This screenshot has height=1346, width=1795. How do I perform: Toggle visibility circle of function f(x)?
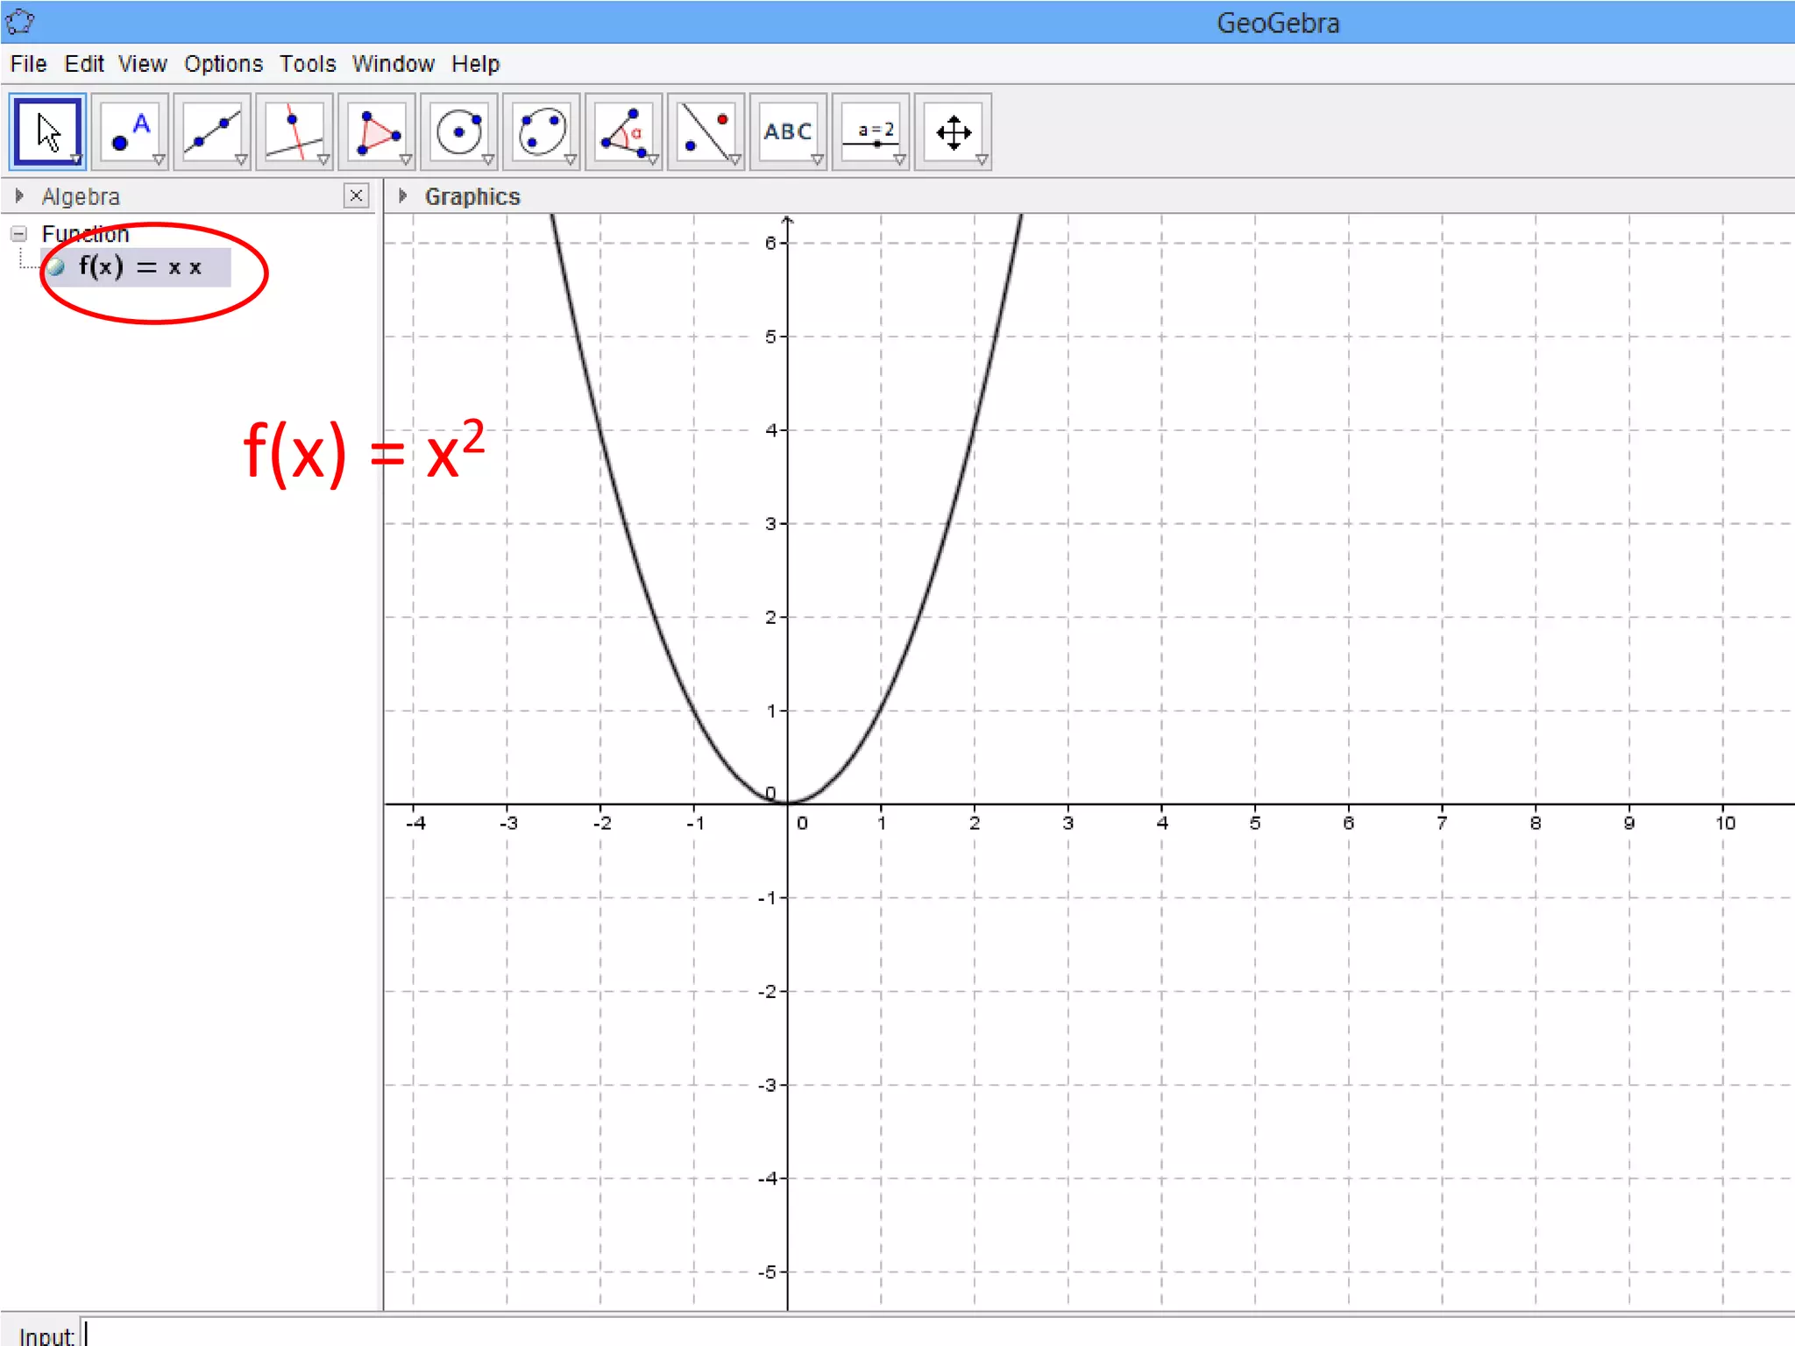[56, 267]
